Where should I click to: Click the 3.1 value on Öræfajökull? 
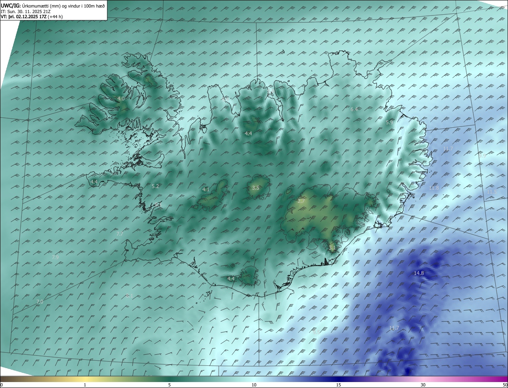click(332, 248)
